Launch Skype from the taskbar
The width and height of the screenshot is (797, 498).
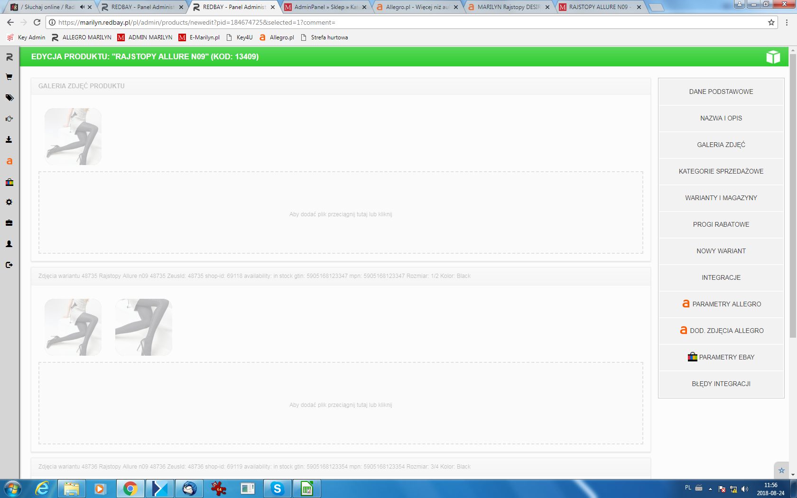point(277,488)
